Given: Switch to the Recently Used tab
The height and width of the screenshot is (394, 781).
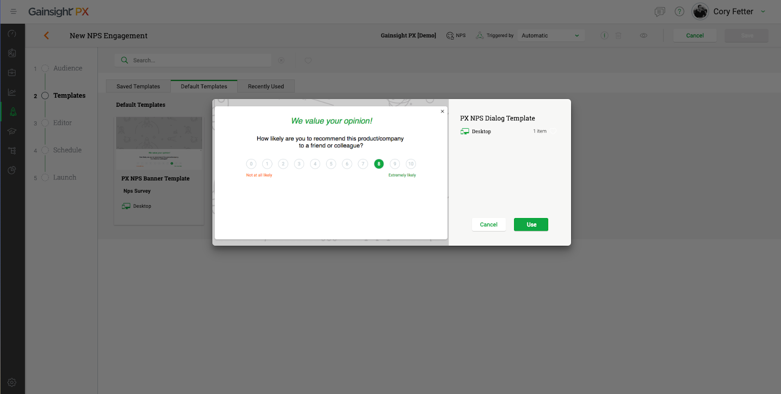Looking at the screenshot, I should click(x=266, y=86).
